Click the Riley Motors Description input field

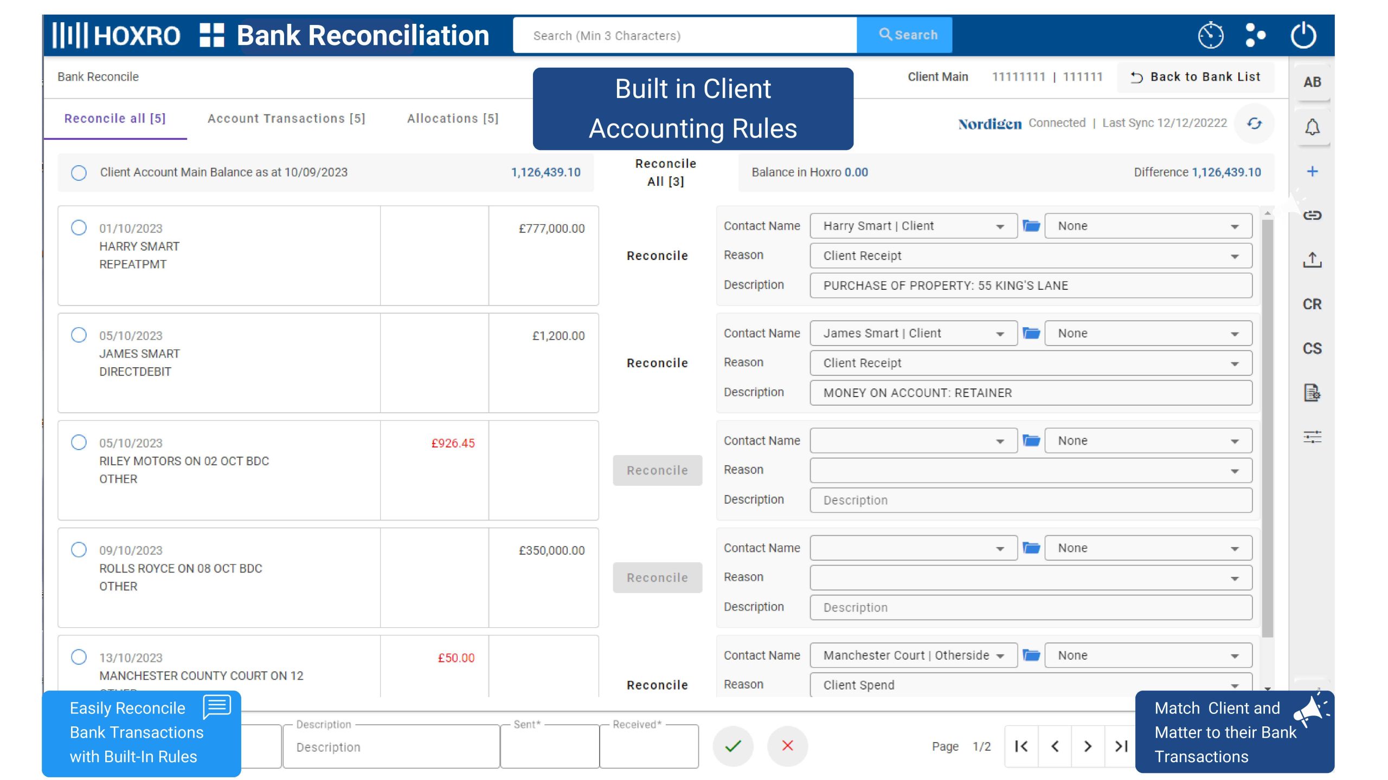coord(1030,500)
